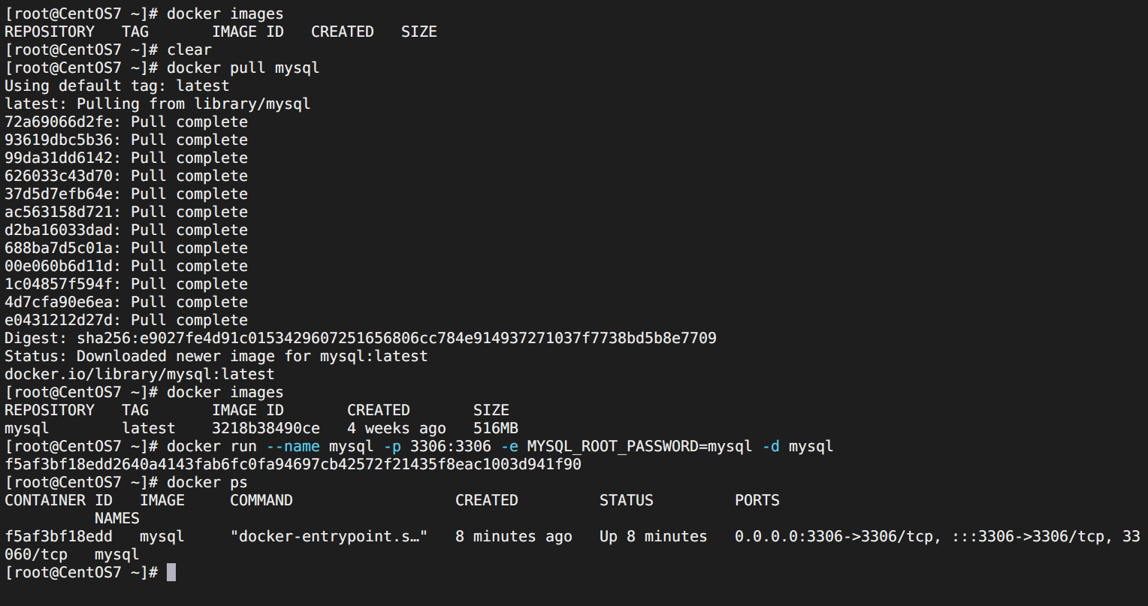Click the COMMAND column header
The image size is (1148, 606).
pyautogui.click(x=261, y=500)
